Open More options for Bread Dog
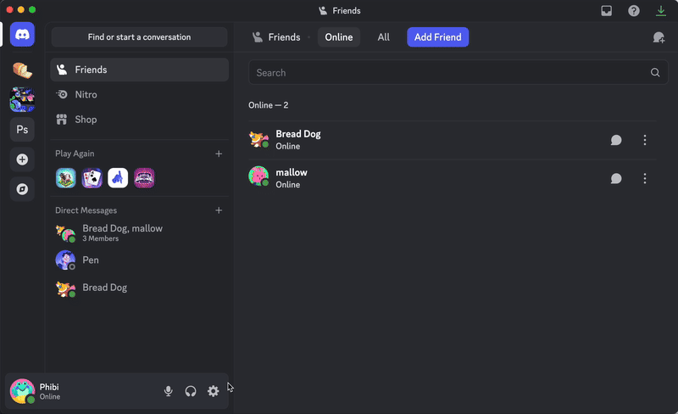 pos(645,140)
